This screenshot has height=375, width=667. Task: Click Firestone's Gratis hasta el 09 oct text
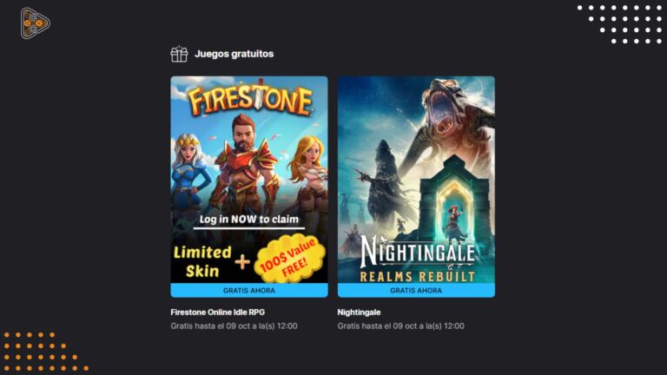234,326
